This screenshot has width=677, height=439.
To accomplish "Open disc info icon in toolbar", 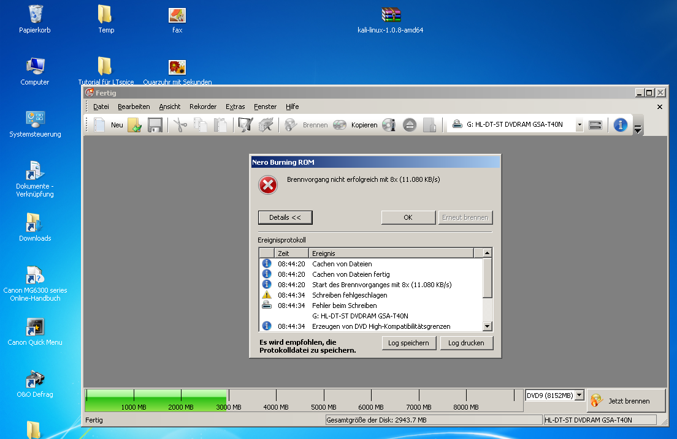I will (389, 125).
